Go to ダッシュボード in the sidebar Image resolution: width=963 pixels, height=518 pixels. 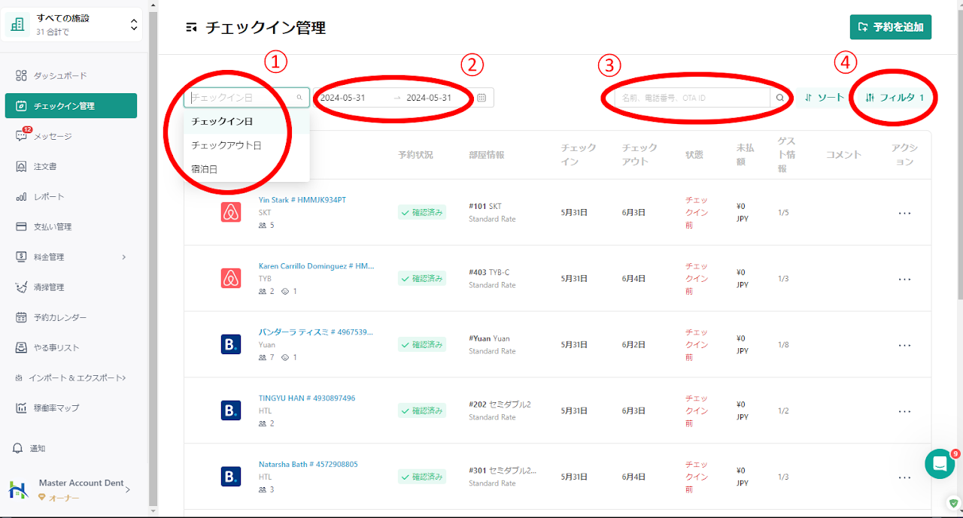point(60,76)
